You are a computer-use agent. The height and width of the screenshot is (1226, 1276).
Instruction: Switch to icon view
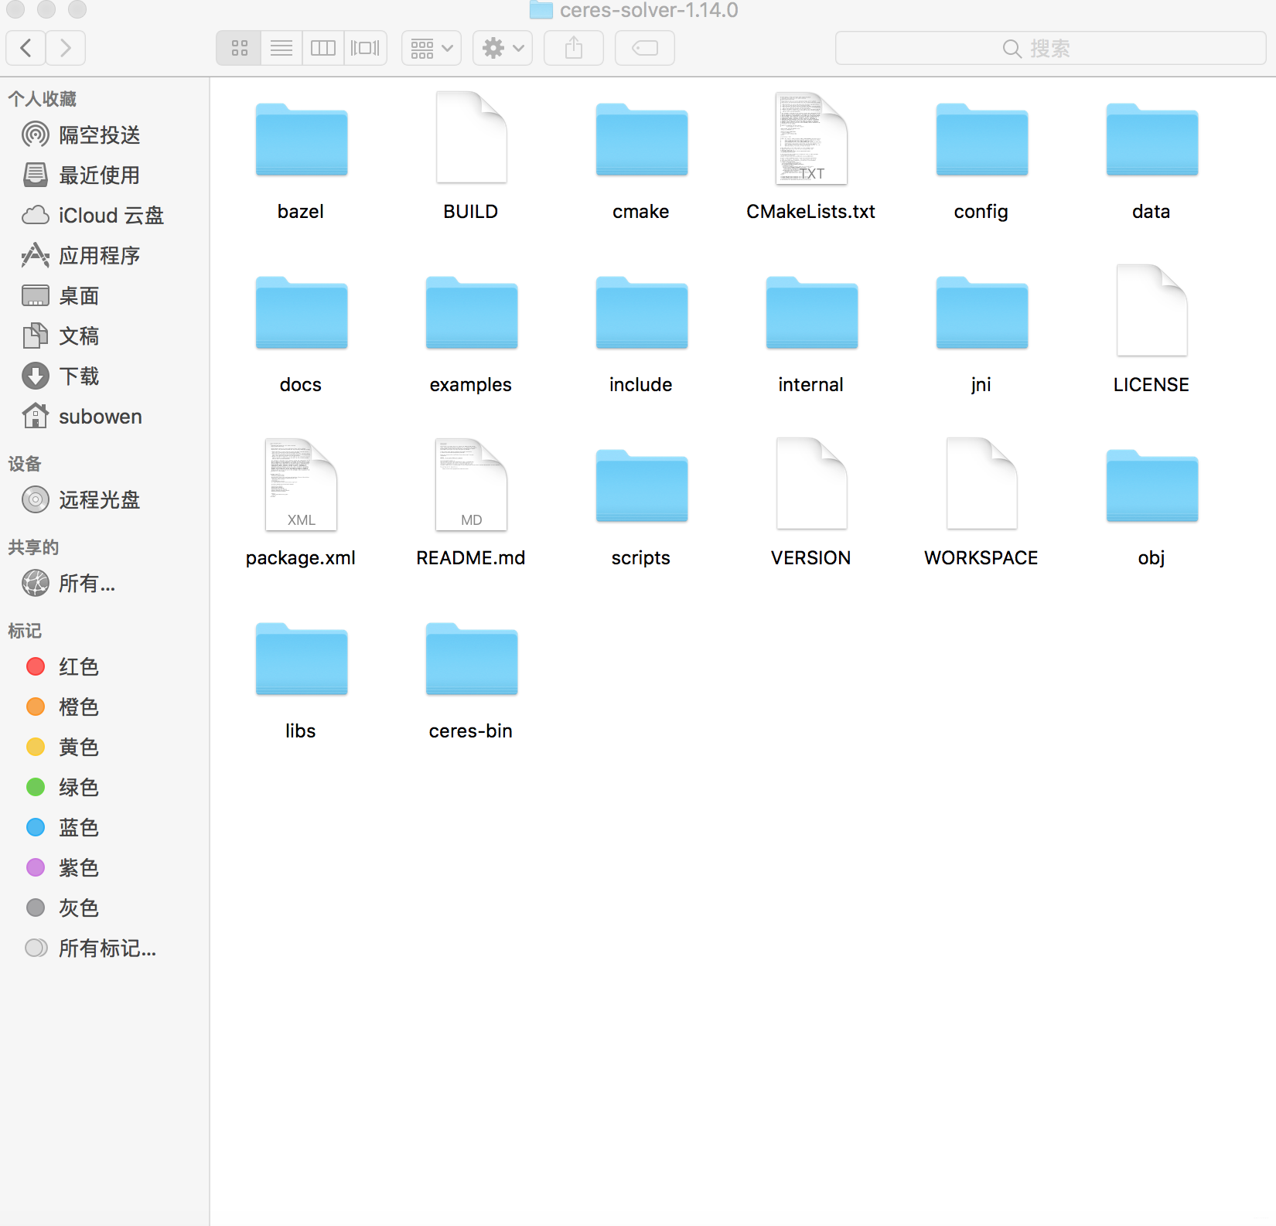pos(239,48)
